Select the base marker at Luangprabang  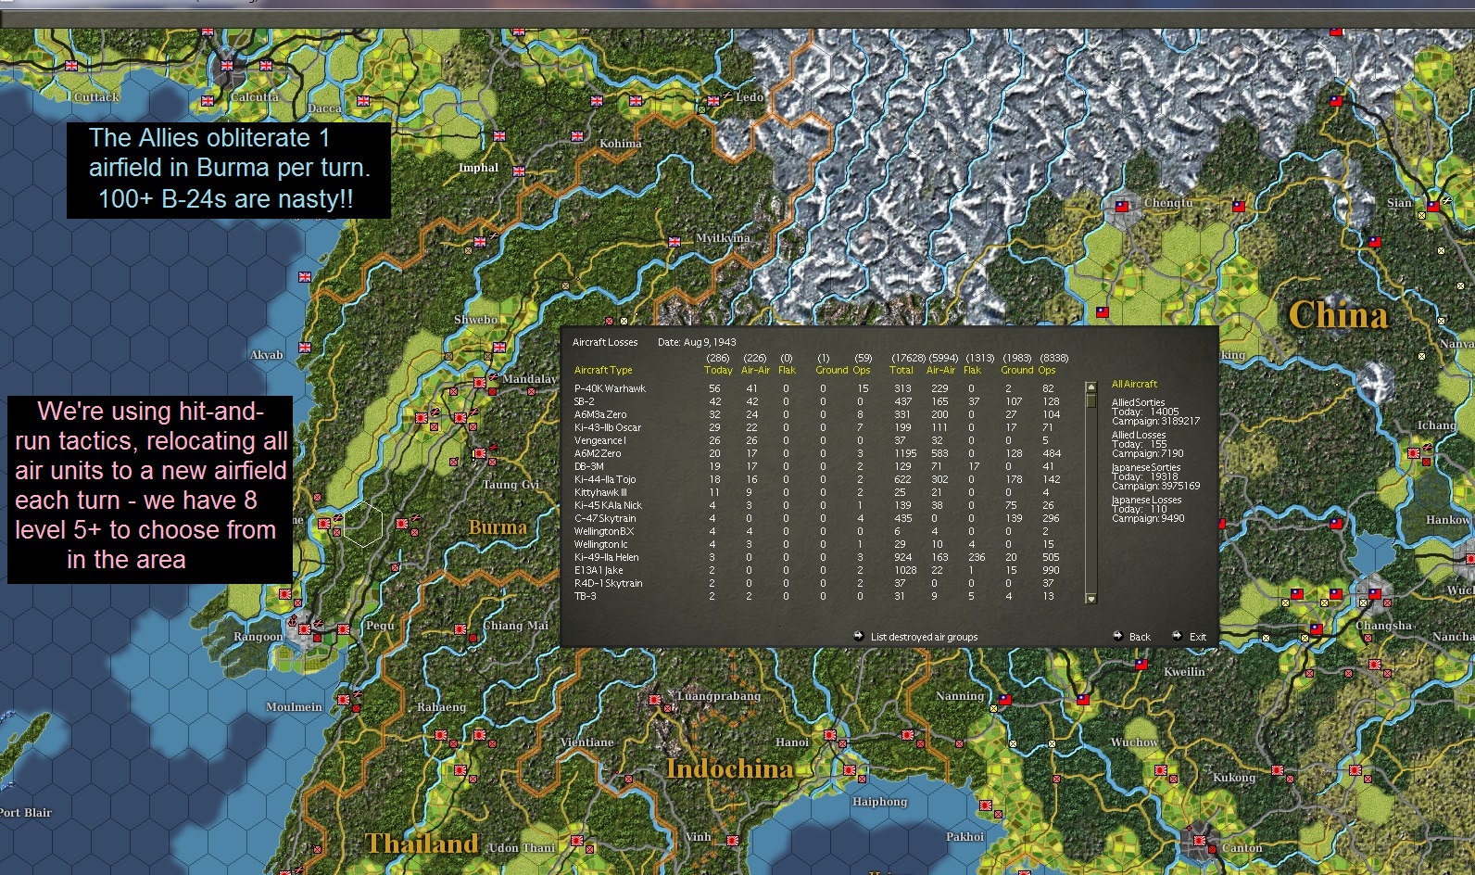(656, 699)
